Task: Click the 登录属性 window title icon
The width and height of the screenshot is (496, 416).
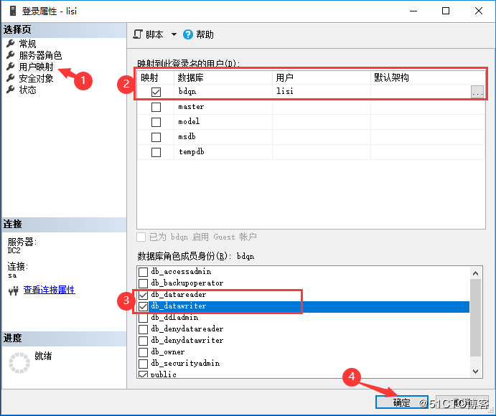Action: 13,11
